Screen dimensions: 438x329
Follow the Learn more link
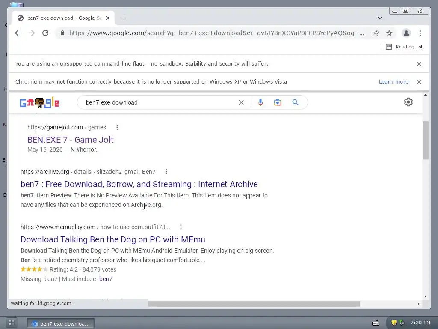[x=394, y=82]
